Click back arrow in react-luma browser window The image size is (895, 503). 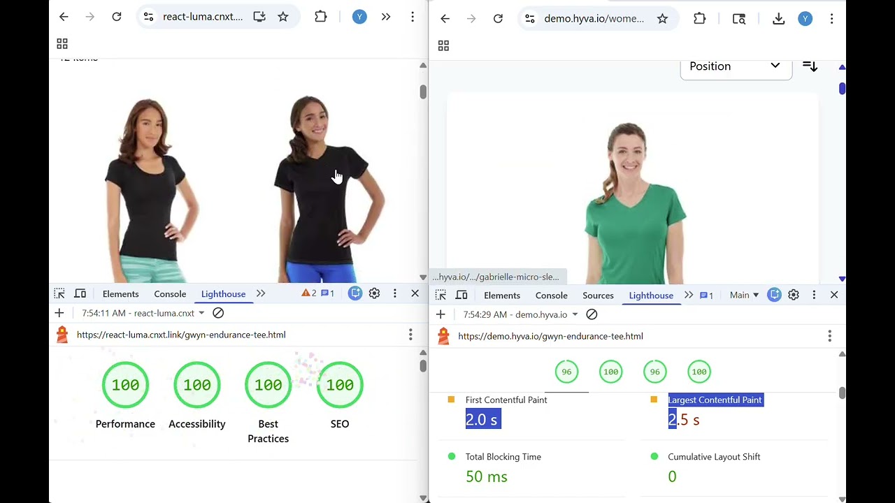pos(64,17)
